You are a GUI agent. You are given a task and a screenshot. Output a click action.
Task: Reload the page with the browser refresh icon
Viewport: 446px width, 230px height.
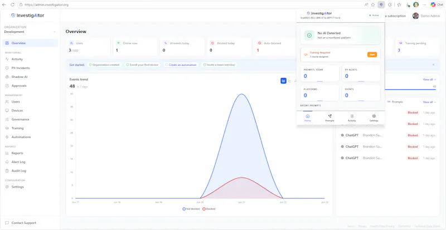[x=12, y=4]
